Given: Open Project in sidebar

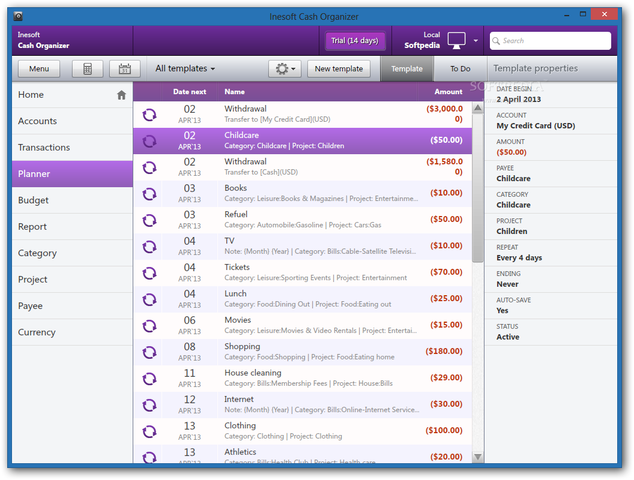Looking at the screenshot, I should click(x=73, y=280).
